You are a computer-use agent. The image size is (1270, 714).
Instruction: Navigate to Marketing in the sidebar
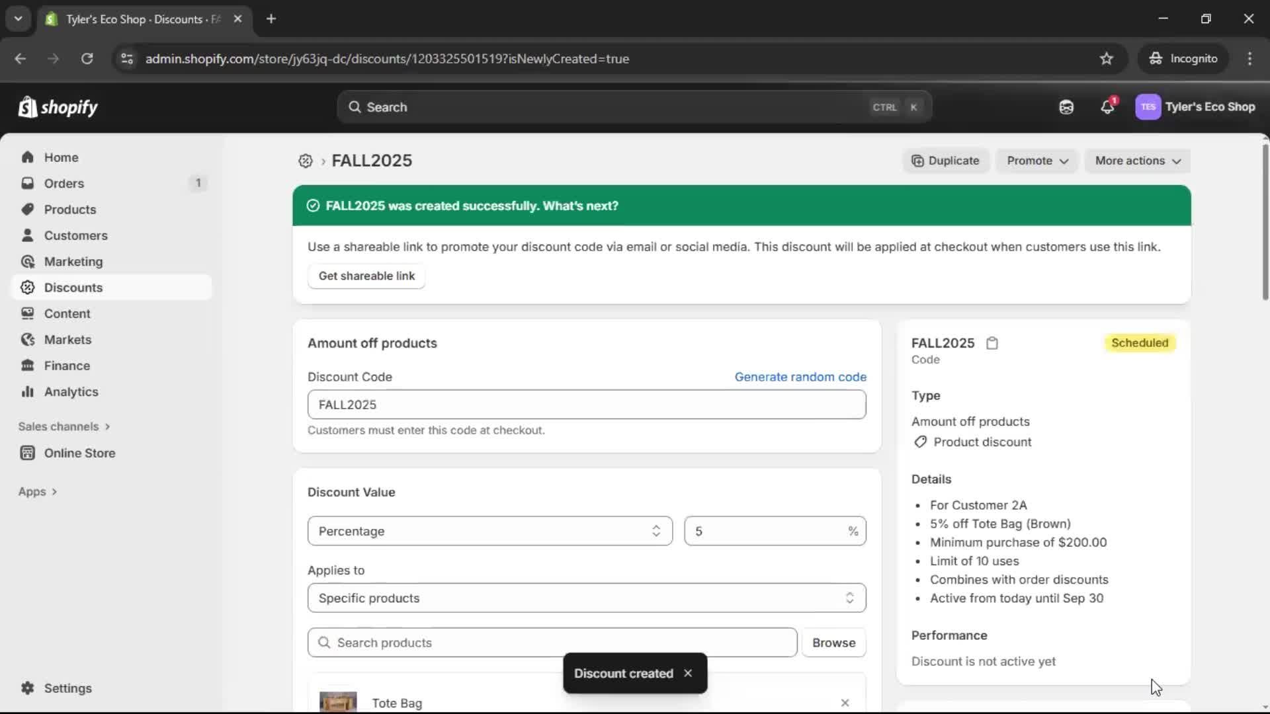tap(73, 261)
